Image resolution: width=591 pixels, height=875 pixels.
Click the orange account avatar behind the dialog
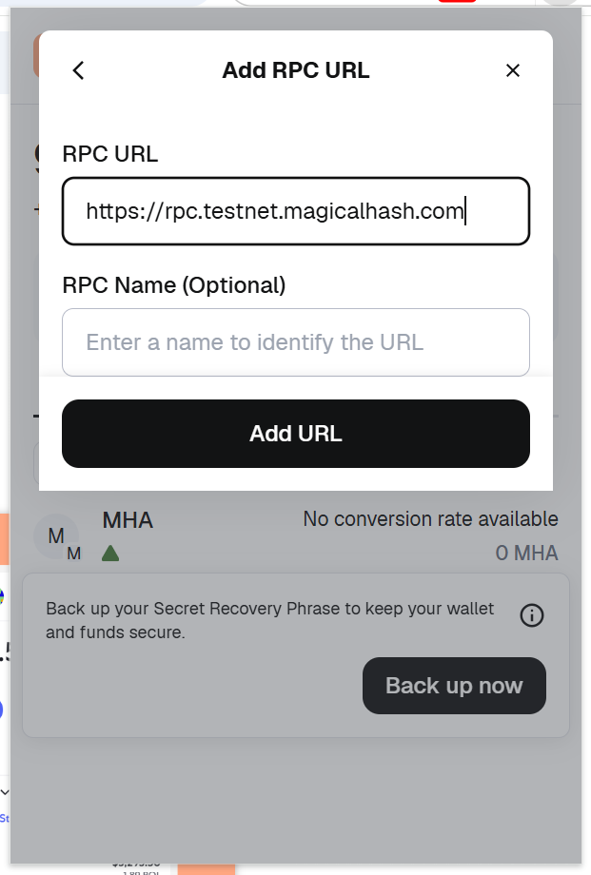point(35,55)
